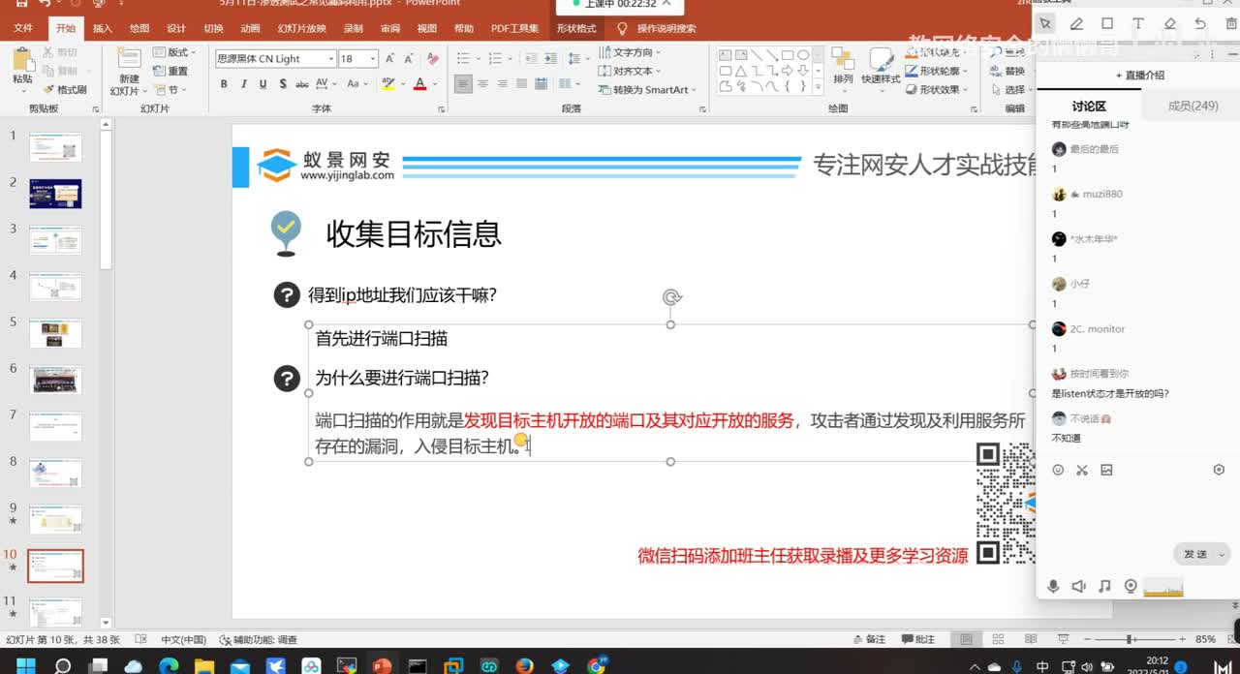The height and width of the screenshot is (674, 1240).
Task: Open the Shape Outline (形状轮廓) dropdown
Action: pos(937,71)
